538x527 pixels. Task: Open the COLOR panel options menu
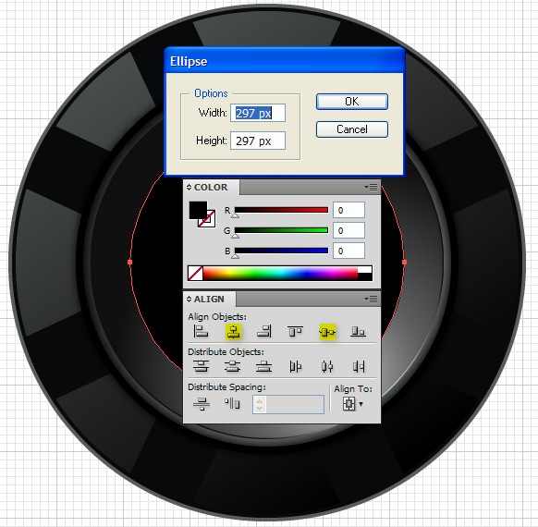click(372, 188)
